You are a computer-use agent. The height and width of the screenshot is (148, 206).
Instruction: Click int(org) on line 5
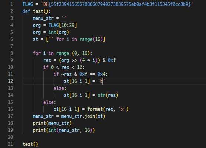(58, 32)
